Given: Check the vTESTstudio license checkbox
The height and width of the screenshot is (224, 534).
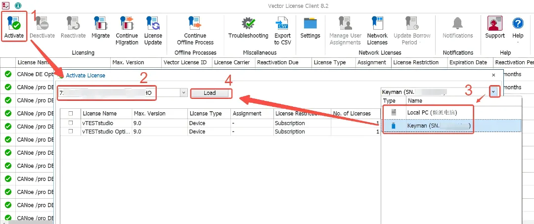Looking at the screenshot, I should (71, 123).
